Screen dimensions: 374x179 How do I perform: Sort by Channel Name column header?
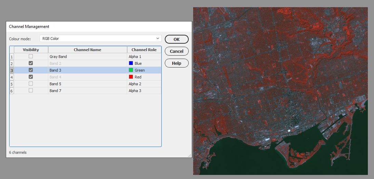pyautogui.click(x=88, y=50)
